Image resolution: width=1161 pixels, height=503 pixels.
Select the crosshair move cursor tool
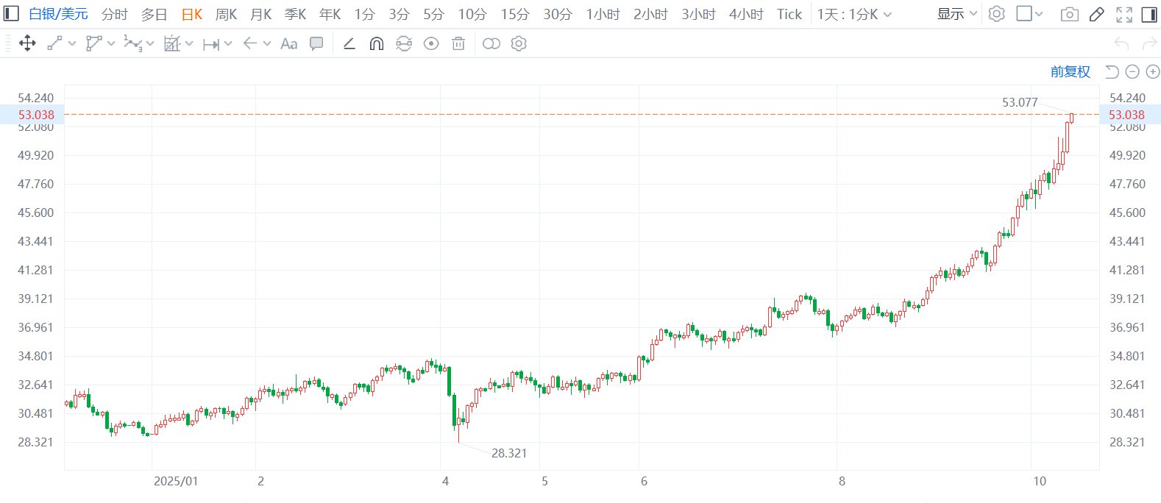(x=27, y=44)
